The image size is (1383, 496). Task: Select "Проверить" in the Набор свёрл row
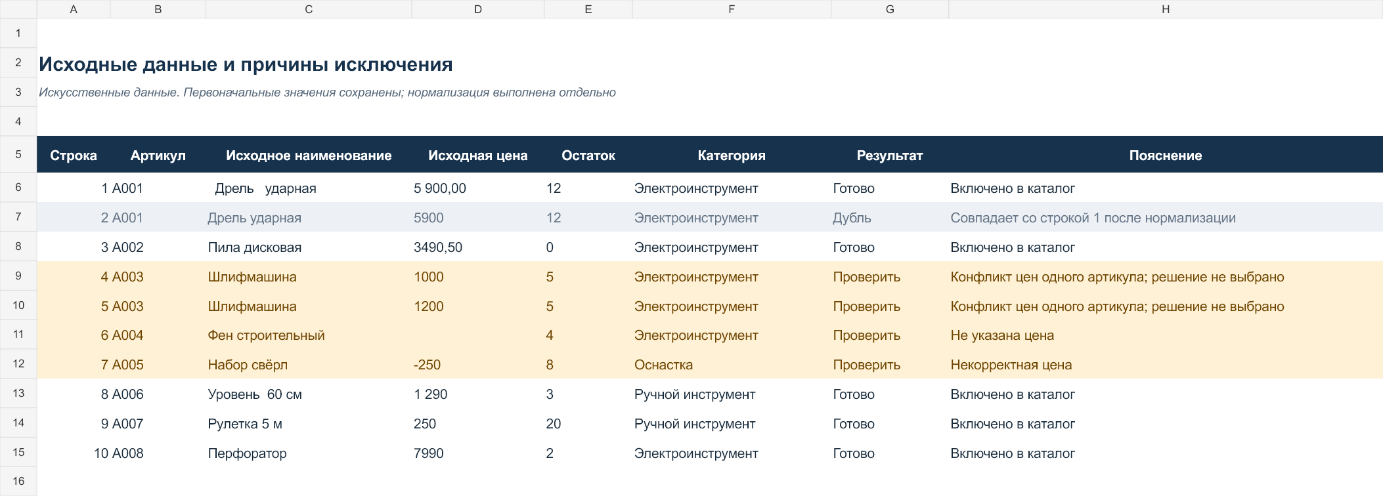pyautogui.click(x=890, y=365)
